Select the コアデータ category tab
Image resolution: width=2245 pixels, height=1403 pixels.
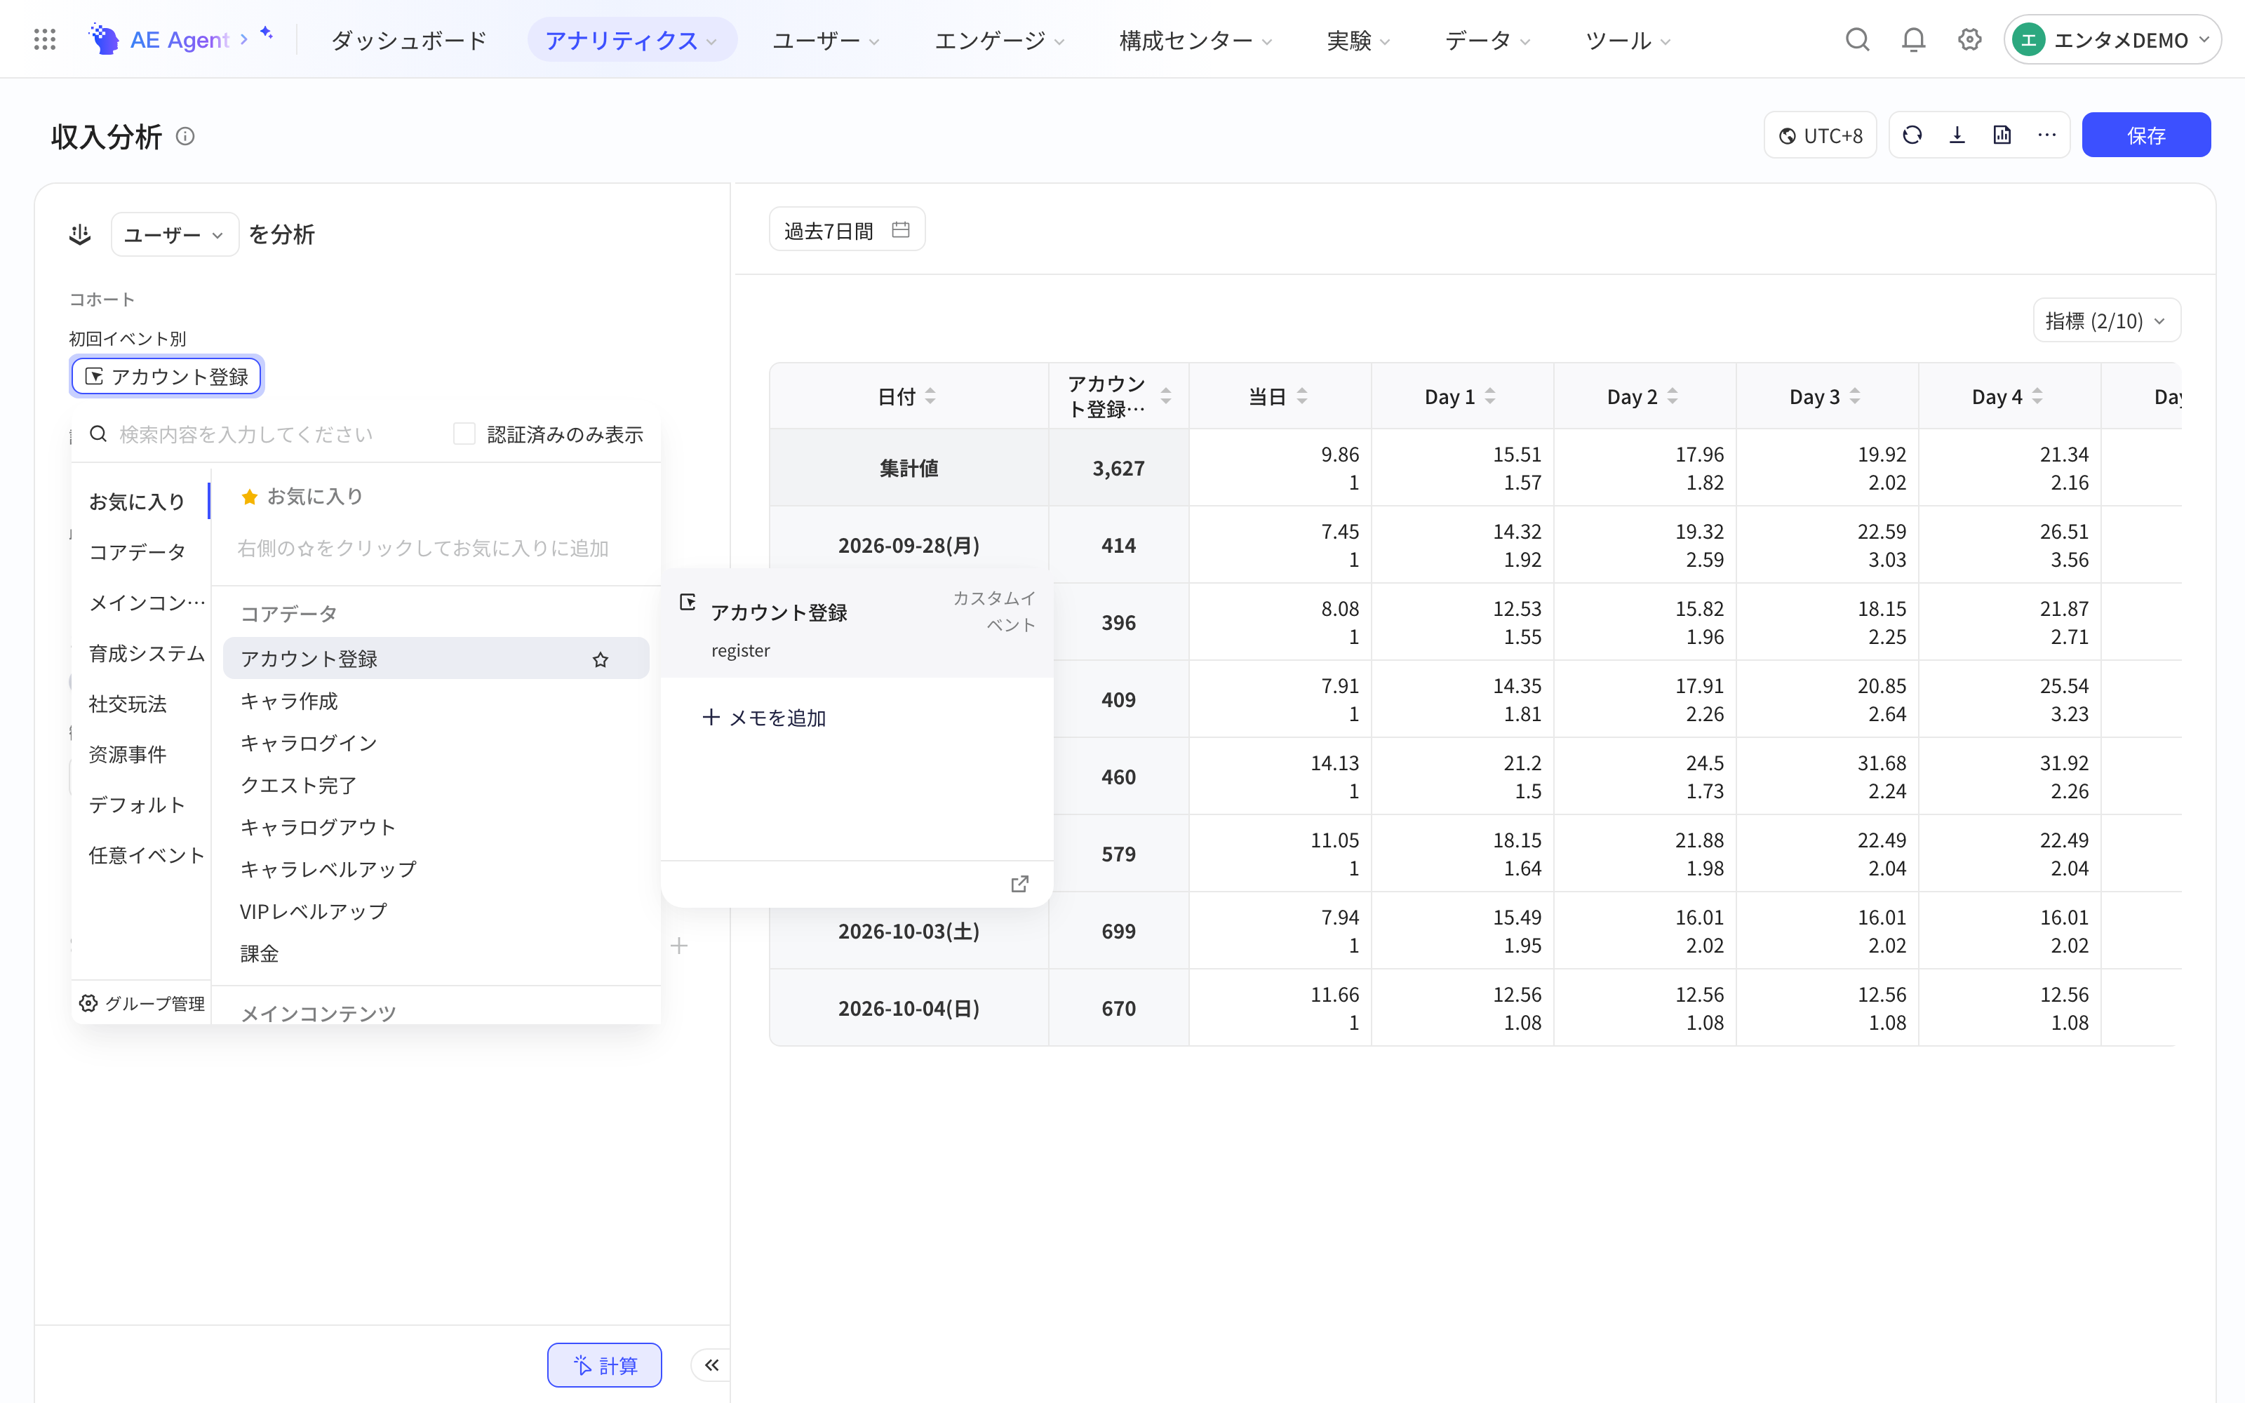pyautogui.click(x=138, y=552)
